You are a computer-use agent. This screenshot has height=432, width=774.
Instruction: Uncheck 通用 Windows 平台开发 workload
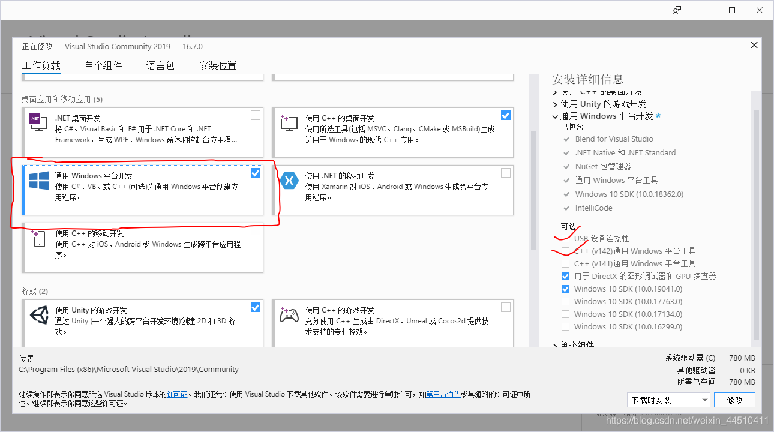(256, 173)
